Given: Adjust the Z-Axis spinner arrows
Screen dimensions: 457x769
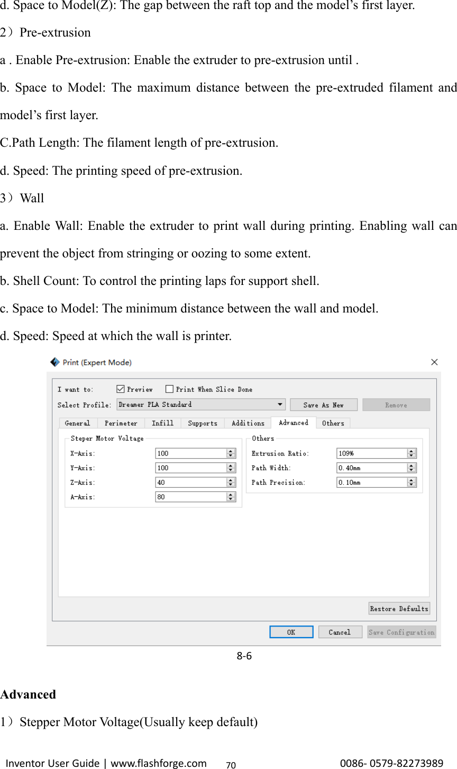Looking at the screenshot, I should pos(231,482).
